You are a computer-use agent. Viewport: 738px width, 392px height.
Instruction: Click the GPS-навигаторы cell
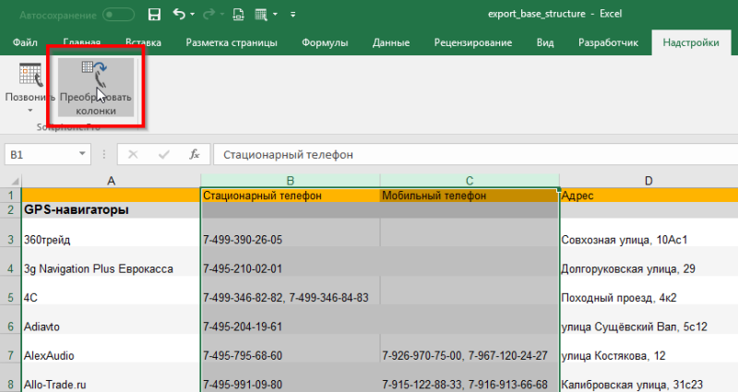point(111,210)
